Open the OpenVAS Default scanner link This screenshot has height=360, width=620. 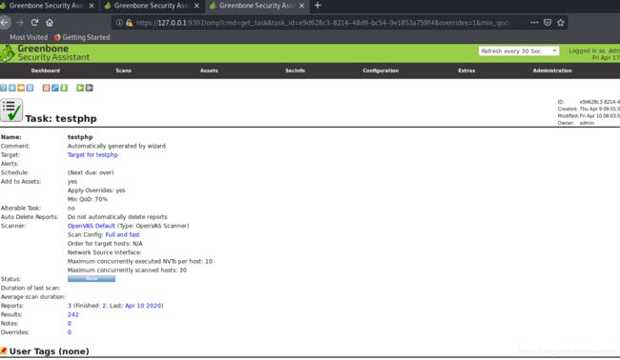tap(91, 226)
